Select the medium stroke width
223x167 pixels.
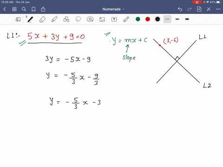point(177,19)
